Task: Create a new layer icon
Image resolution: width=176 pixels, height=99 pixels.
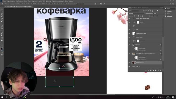Action: click(x=158, y=70)
